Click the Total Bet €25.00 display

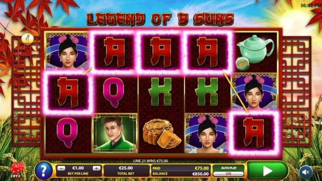(x=126, y=171)
